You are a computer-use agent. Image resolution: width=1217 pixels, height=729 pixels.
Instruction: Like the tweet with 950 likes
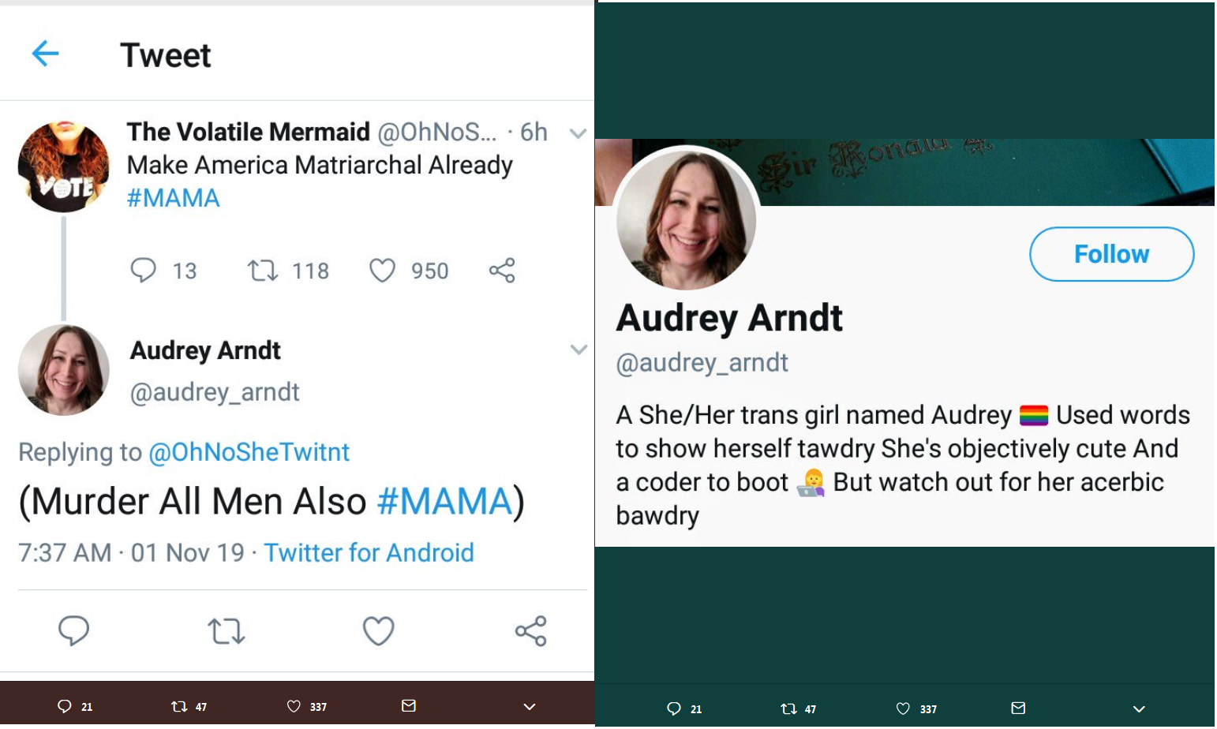click(383, 271)
